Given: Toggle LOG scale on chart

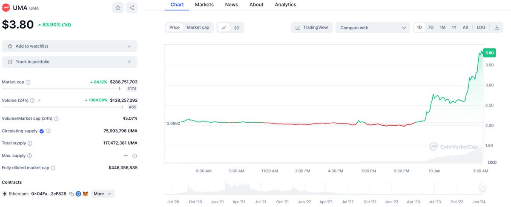Looking at the screenshot, I should (481, 27).
